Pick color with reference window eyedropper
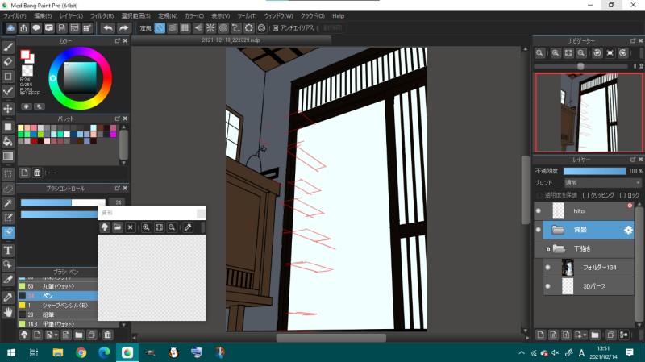The height and width of the screenshot is (362, 645). pyautogui.click(x=188, y=227)
